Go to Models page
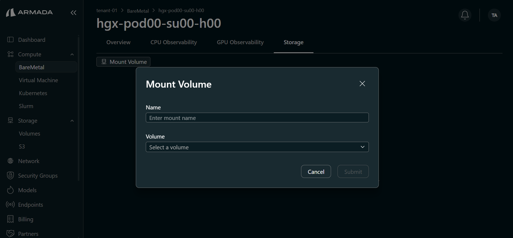Image resolution: width=513 pixels, height=238 pixels. 27,190
